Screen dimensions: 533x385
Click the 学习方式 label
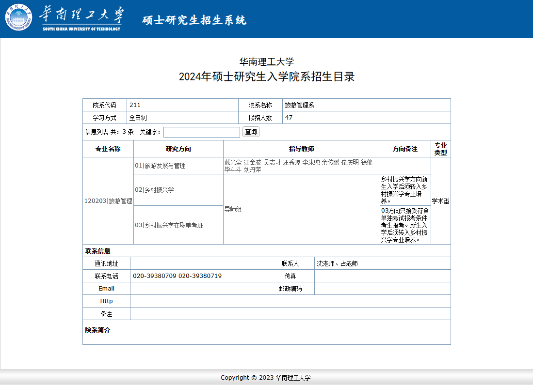104,118
